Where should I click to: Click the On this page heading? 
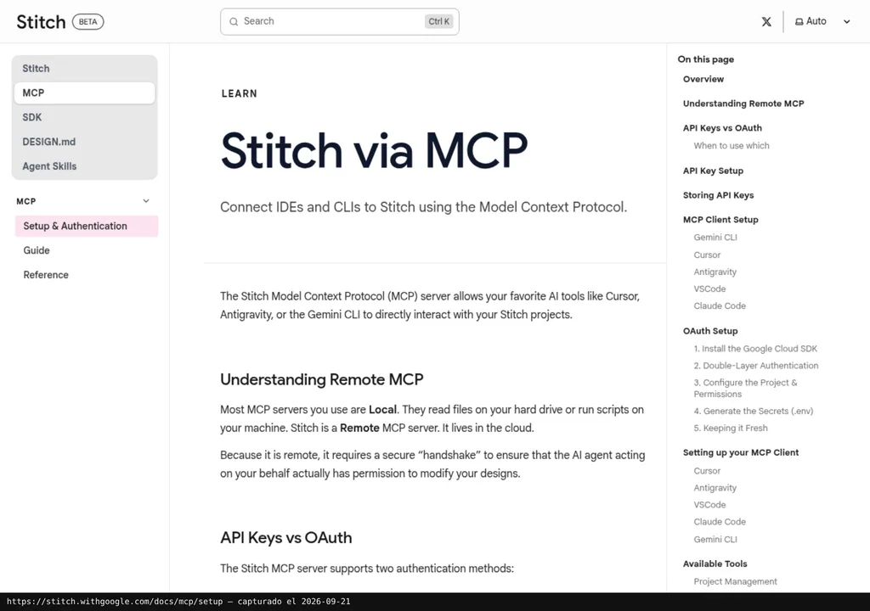[x=706, y=59]
